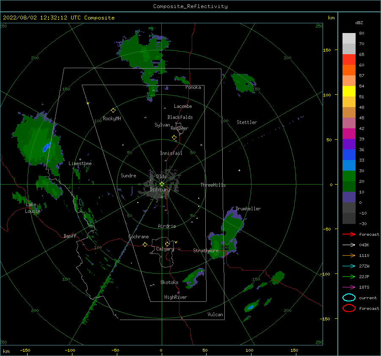Click the magenta 18TS arrow legend icon
This screenshot has width=381, height=356.
[349, 287]
